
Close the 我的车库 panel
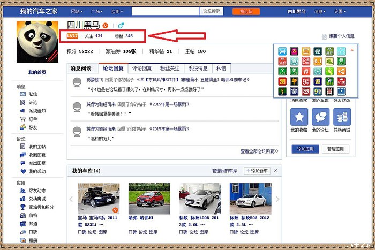pos(275,170)
